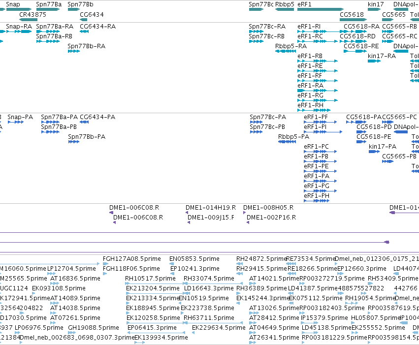Open transcript CG6434-RA
This screenshot has height=345, width=419.
click(84, 31)
